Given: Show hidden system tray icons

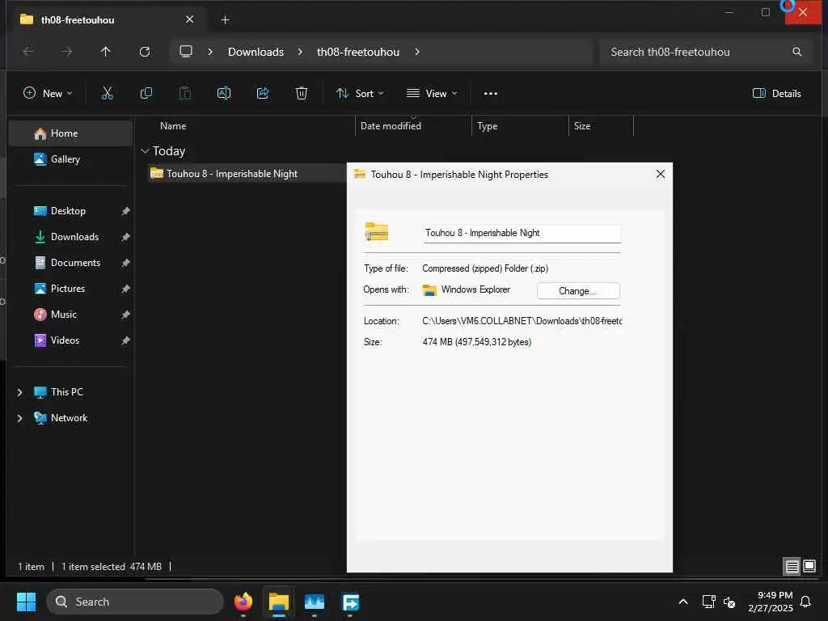Looking at the screenshot, I should (x=682, y=602).
